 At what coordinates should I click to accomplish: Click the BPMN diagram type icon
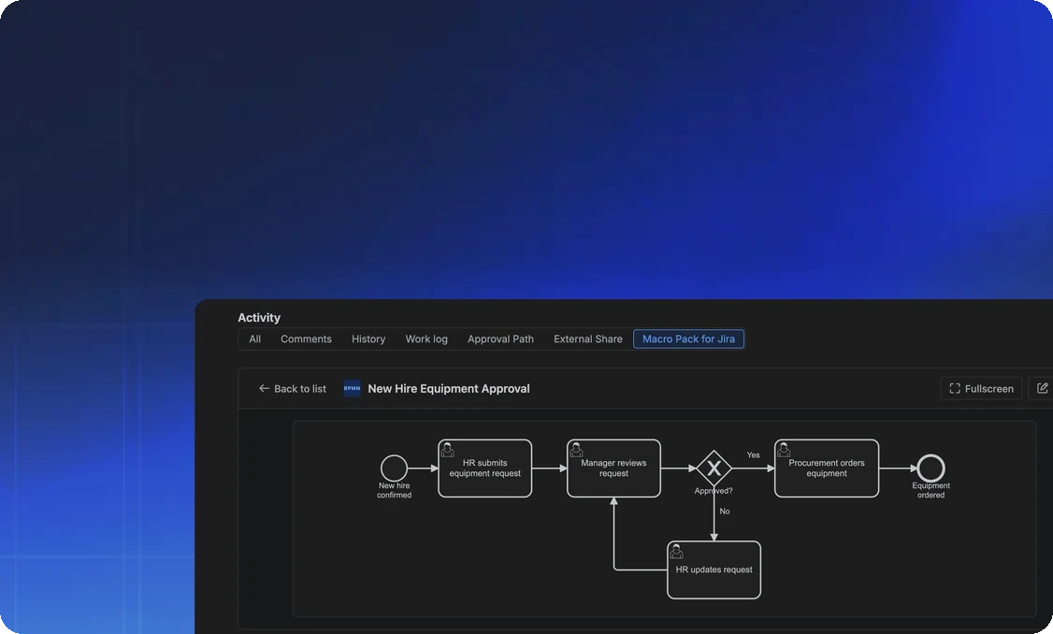[x=352, y=388]
